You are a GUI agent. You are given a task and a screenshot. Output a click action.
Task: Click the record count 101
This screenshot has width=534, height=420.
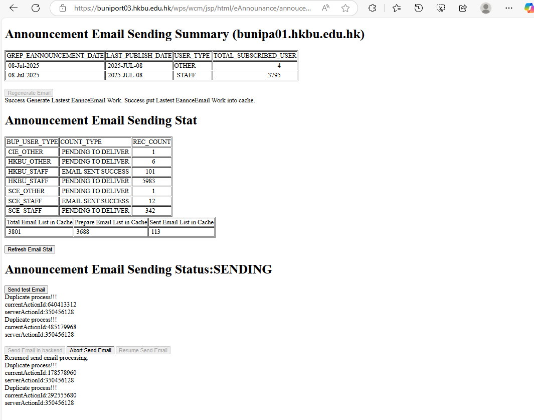pos(150,171)
